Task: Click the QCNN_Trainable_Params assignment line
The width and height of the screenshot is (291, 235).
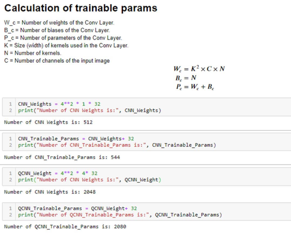Action: click(x=77, y=209)
